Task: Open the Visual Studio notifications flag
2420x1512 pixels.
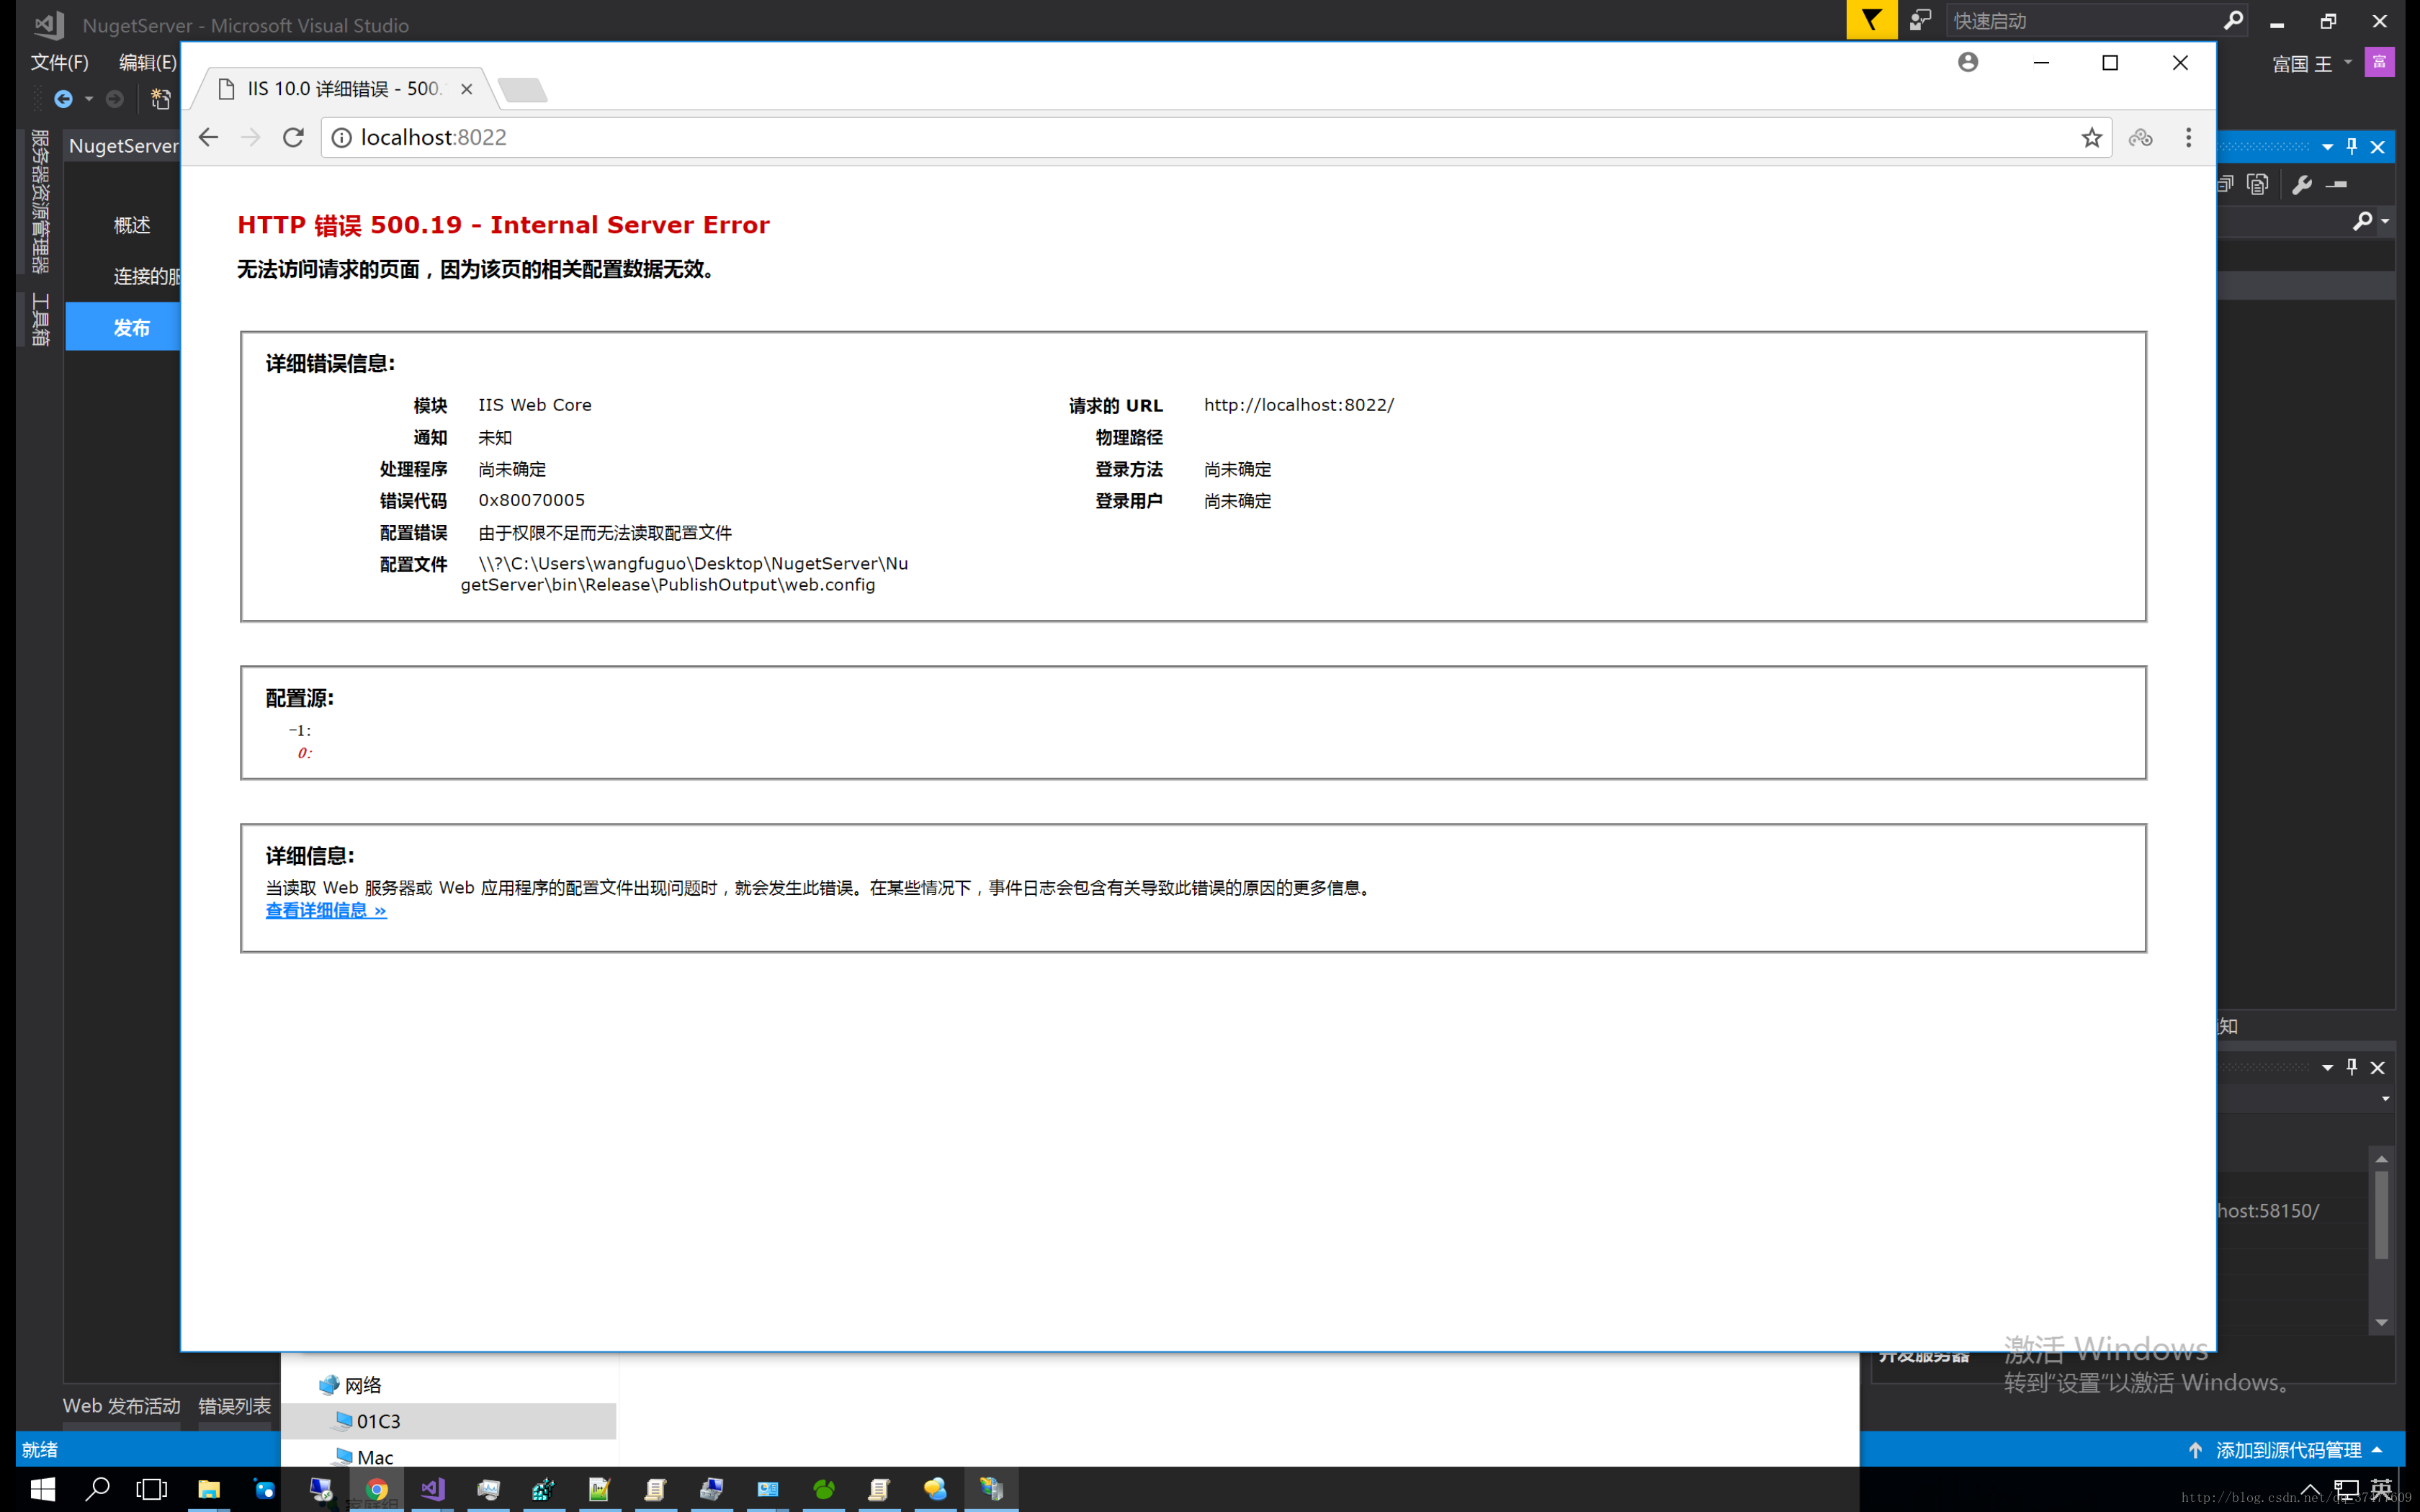Action: 1871,20
